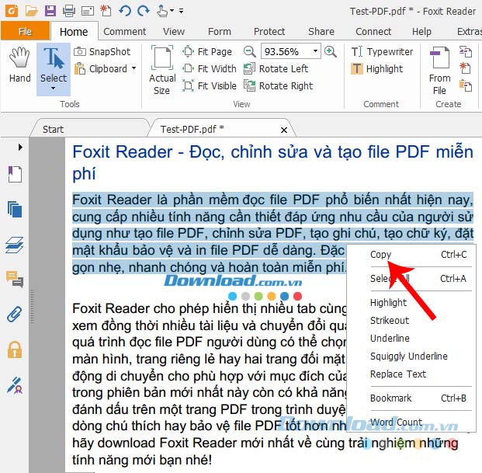This screenshot has height=473, width=482.
Task: Choose Copy from the context menu
Action: (x=411, y=255)
